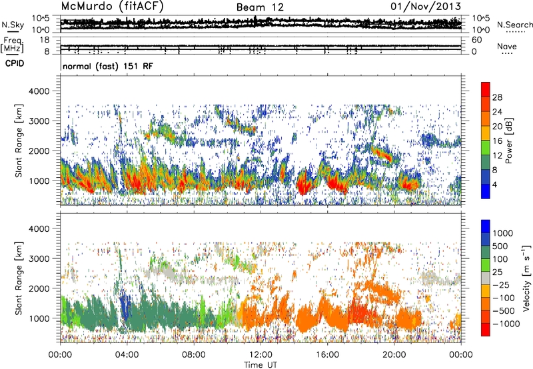Click the '20:00' time axis label
This screenshot has height=369, width=533.
tap(394, 355)
